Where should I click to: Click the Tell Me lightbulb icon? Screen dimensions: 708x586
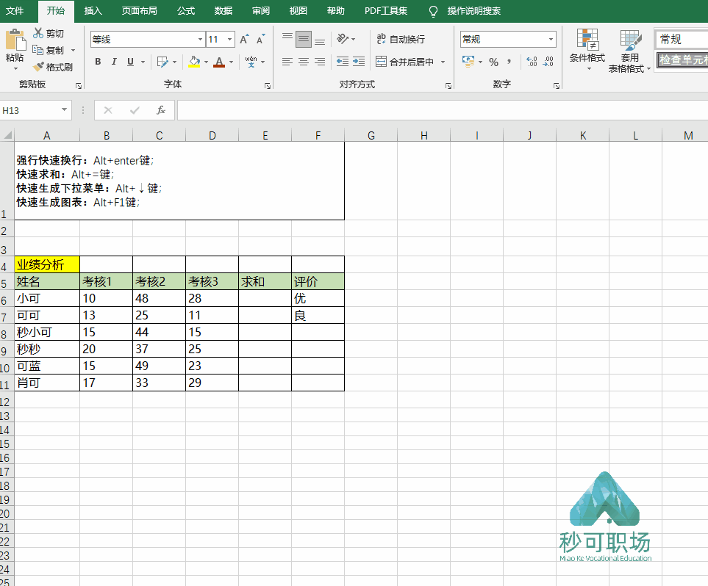[433, 11]
